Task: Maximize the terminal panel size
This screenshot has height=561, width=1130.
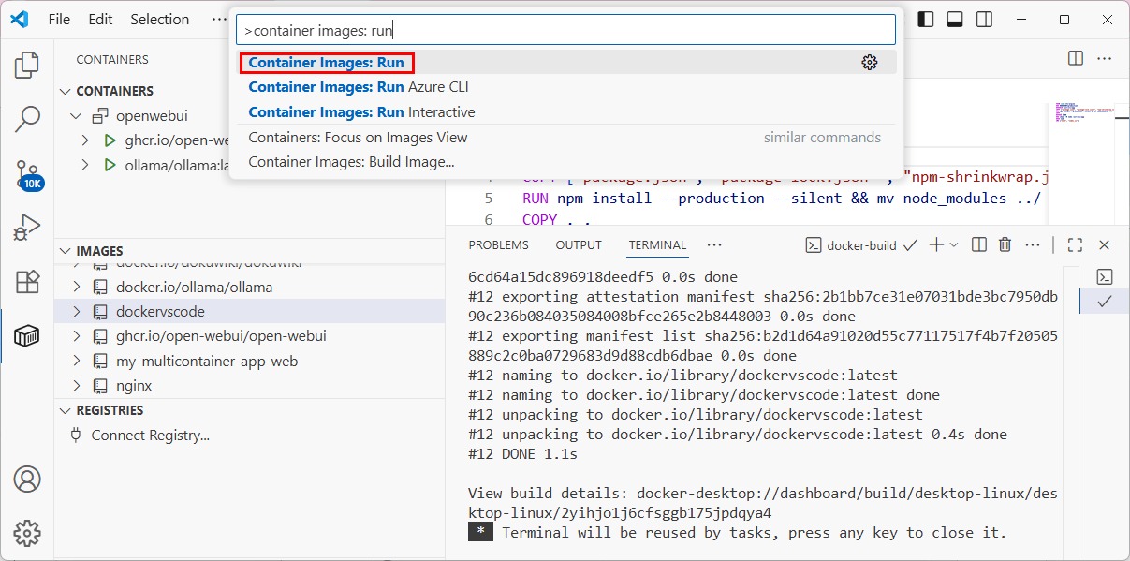Action: [x=1075, y=245]
